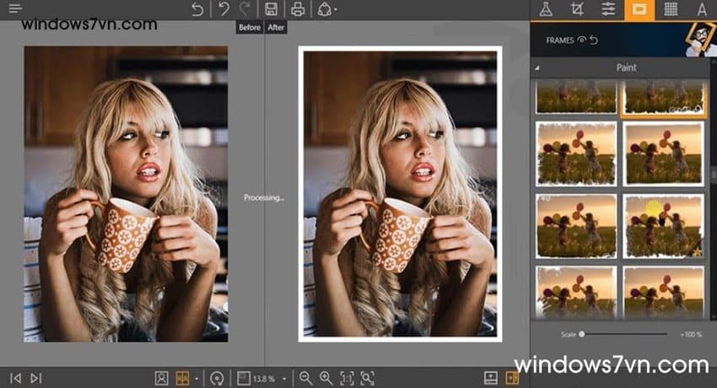Screen dimensions: 717x388
Task: Open the Text tab with letter A
Action: (702, 9)
